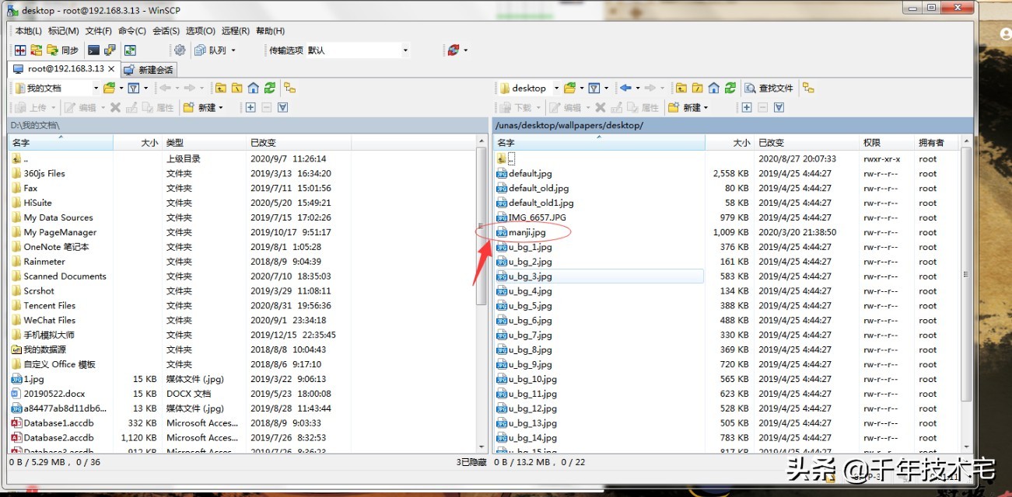Close the root@192.168.3.13 session tab

point(111,69)
